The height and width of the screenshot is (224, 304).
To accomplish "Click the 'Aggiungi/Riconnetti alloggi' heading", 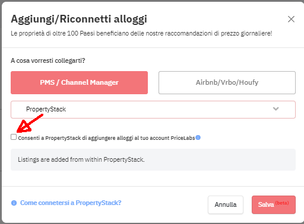I will (x=79, y=20).
